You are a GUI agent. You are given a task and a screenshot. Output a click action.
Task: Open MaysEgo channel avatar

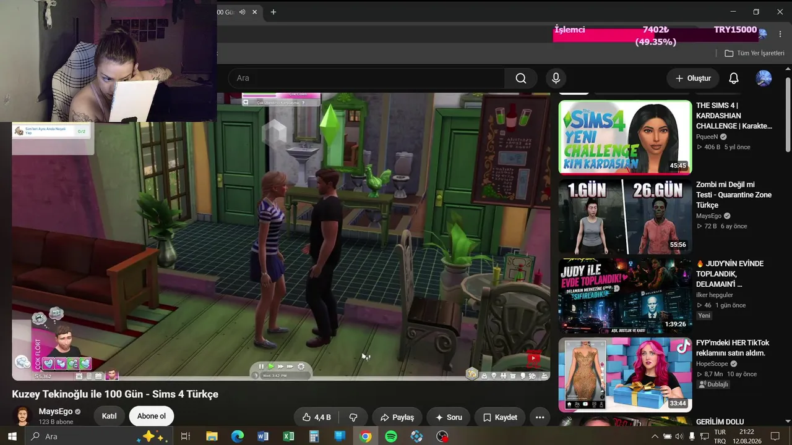22,416
